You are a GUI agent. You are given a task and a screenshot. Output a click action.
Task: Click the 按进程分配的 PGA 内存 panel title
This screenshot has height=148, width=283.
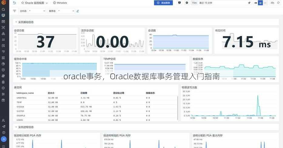pyautogui.click(x=28, y=135)
